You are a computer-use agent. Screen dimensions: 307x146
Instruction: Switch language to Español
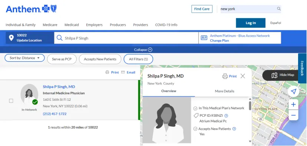[276, 23]
